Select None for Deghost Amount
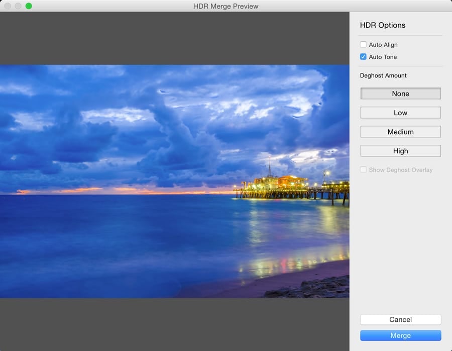452x351 pixels. [x=400, y=94]
